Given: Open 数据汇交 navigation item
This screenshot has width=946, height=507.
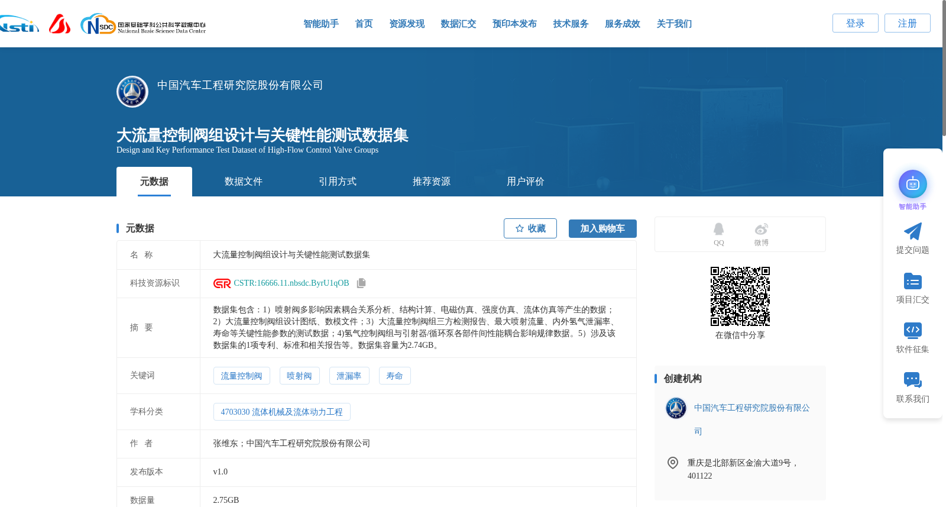Looking at the screenshot, I should tap(458, 24).
